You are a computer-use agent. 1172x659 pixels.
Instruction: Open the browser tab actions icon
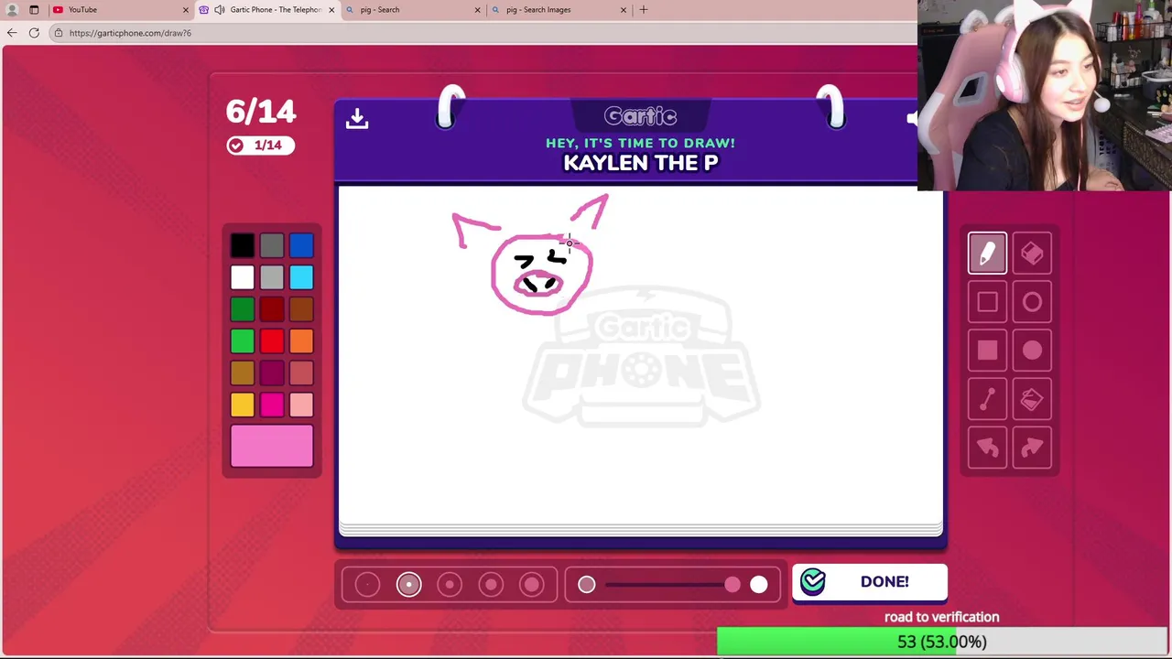pos(34,10)
